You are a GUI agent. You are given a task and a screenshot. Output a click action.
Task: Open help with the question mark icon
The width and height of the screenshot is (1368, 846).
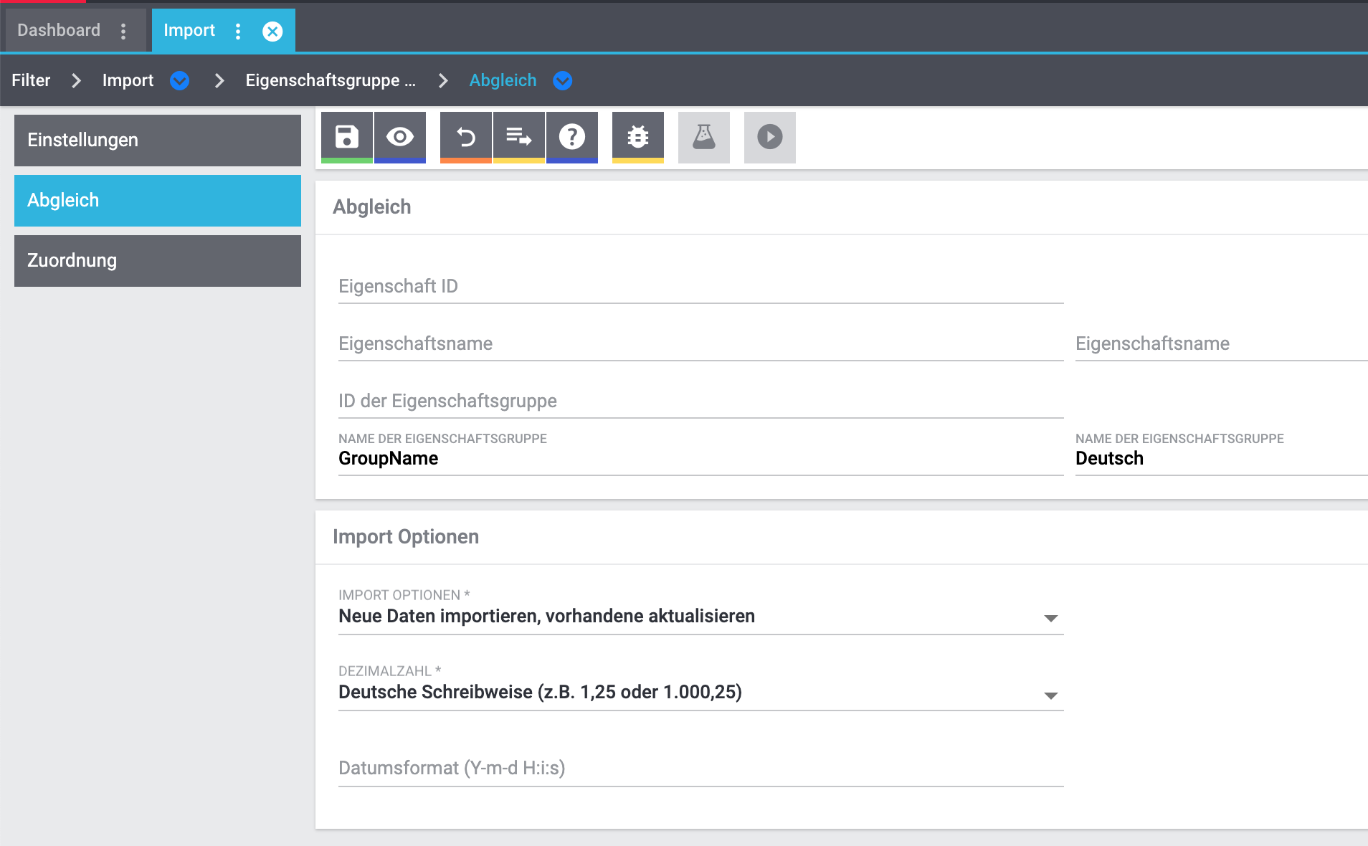pyautogui.click(x=572, y=136)
